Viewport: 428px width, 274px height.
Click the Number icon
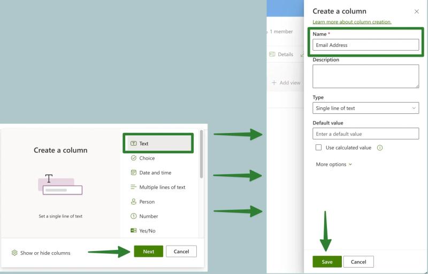(133, 216)
